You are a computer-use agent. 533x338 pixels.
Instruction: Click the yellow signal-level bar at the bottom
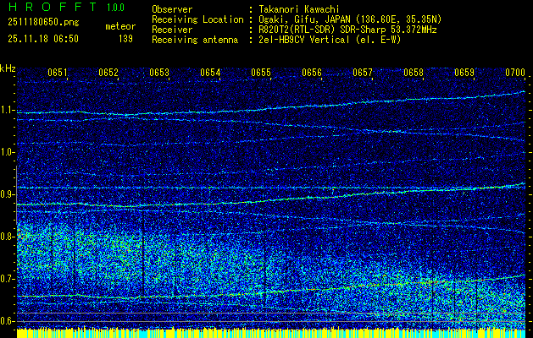pos(266,333)
